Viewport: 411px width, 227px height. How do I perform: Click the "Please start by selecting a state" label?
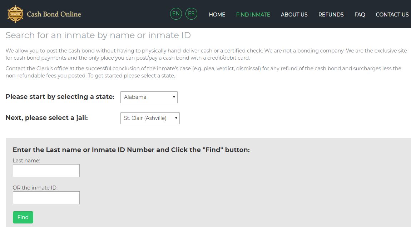(x=60, y=97)
